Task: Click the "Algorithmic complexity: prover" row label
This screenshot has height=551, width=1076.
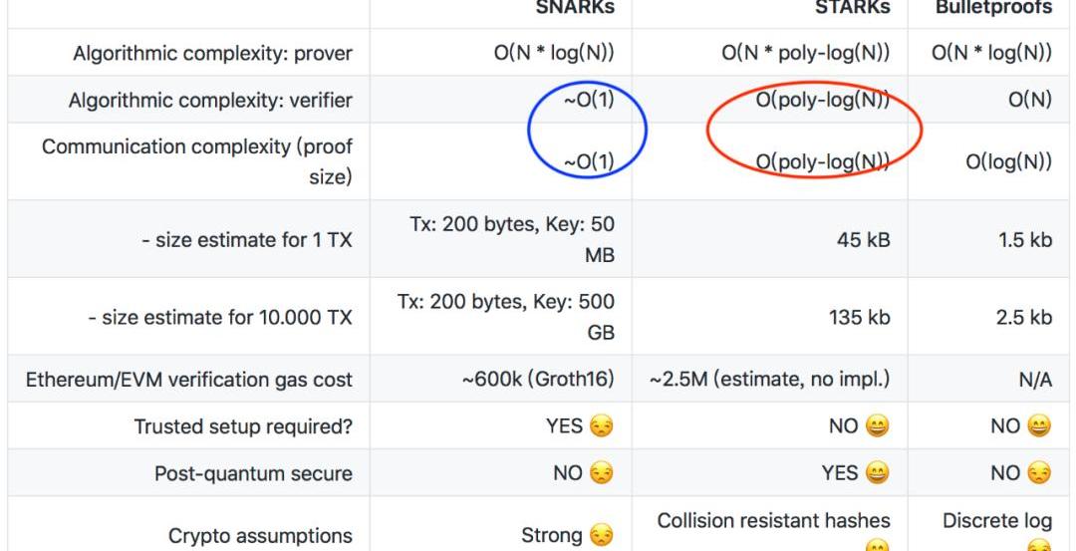Action: pos(212,53)
